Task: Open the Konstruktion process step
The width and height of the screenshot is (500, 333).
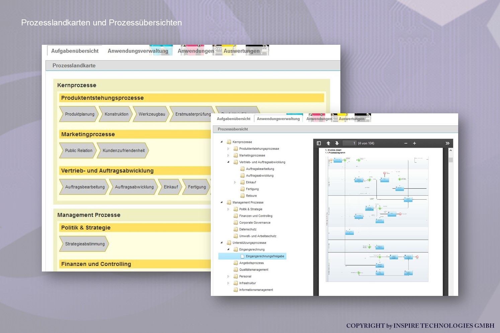Action: pos(116,114)
